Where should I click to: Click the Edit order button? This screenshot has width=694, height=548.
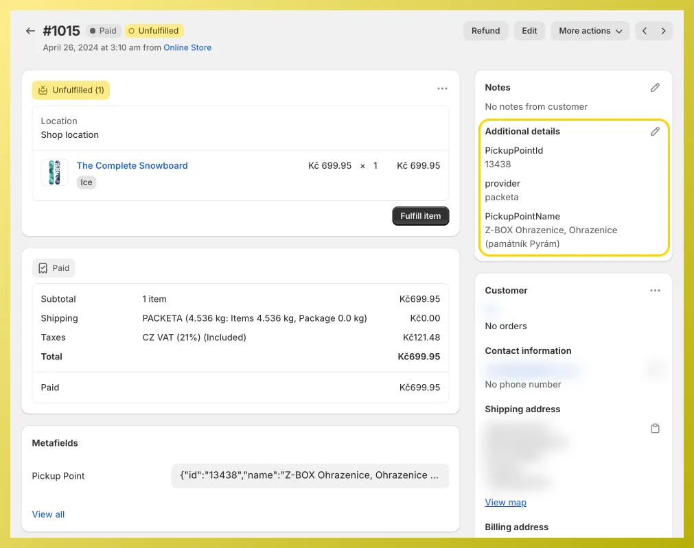pos(529,31)
